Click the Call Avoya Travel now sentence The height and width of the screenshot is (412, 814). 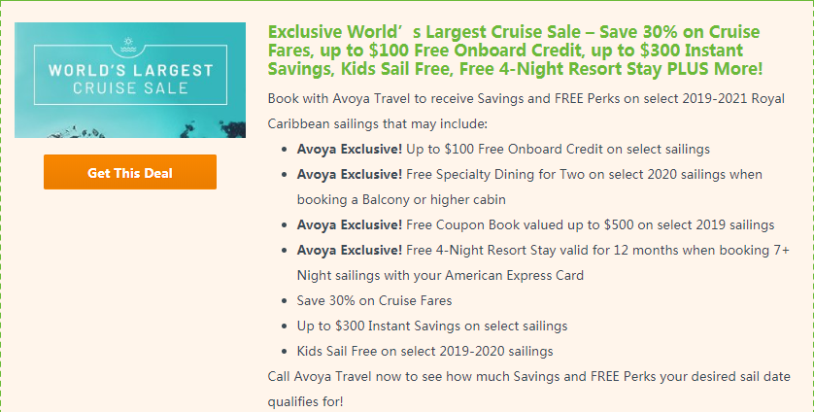click(x=529, y=376)
